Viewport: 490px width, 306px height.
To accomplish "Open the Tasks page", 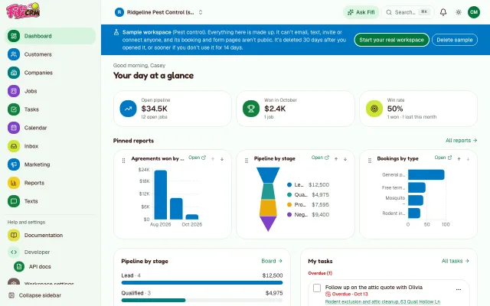I will 50,109.
